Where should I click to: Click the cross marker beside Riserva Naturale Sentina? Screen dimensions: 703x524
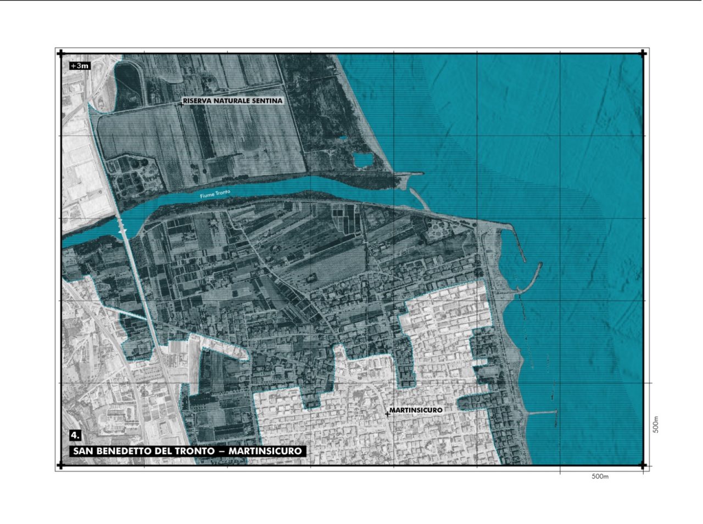pos(181,103)
